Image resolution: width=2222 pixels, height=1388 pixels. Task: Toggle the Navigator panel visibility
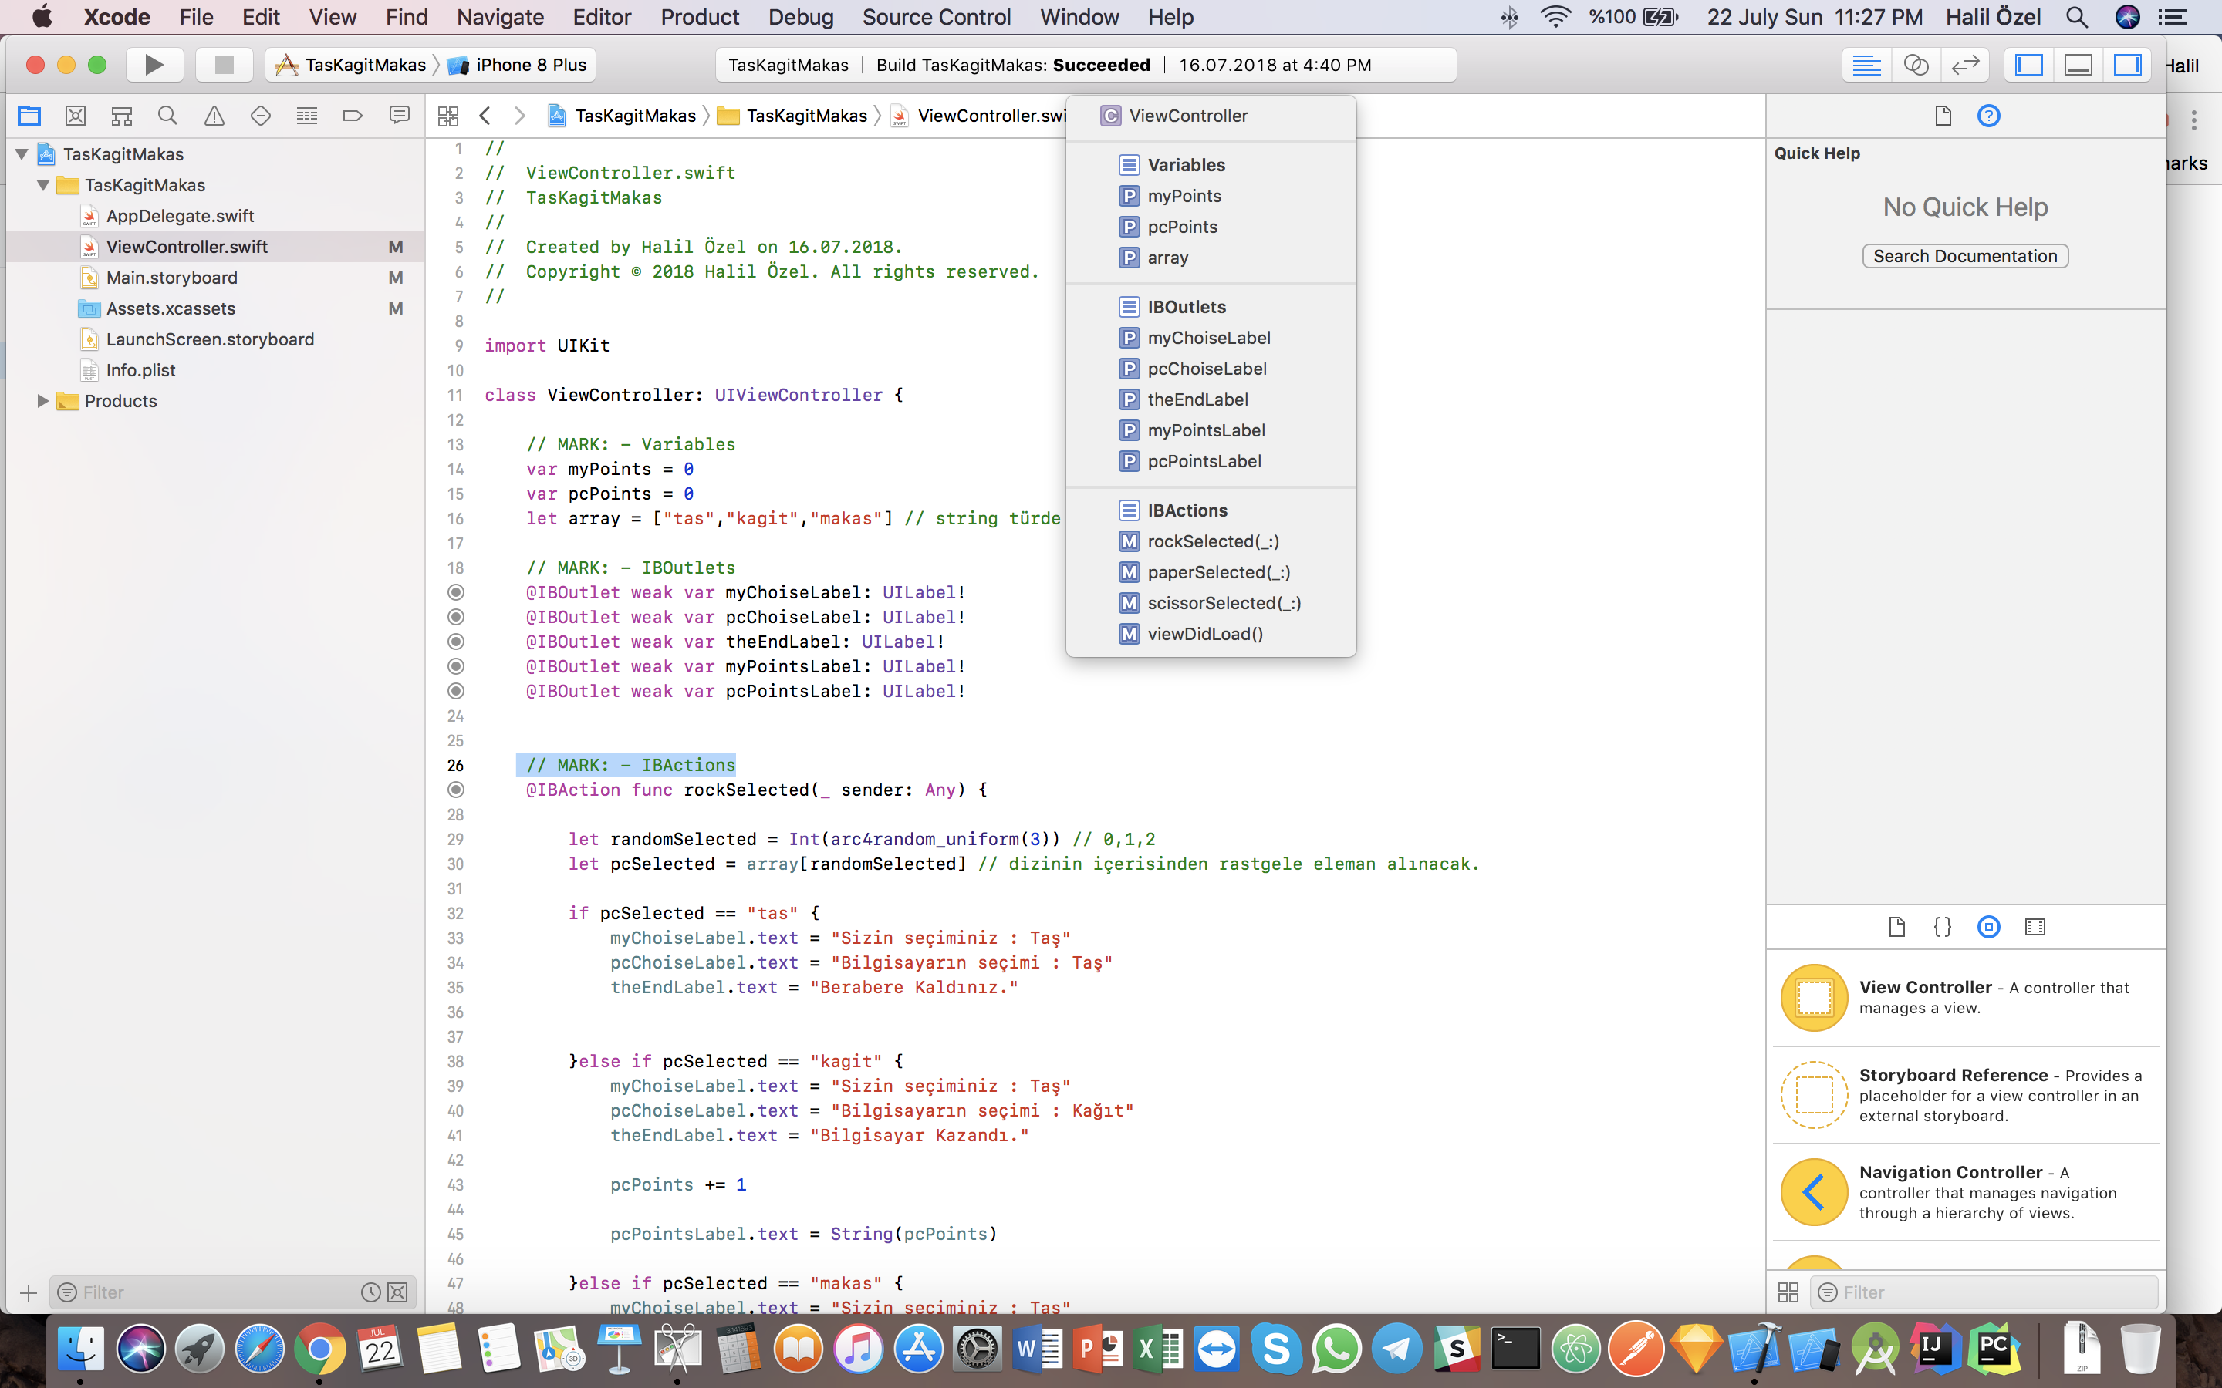pos(2028,66)
